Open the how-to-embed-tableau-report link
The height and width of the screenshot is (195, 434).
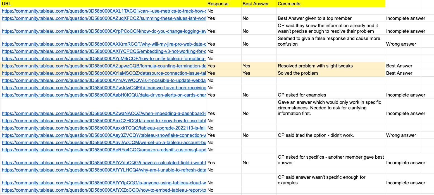104,190
